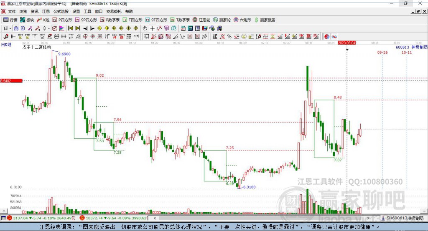
Task: Open the 窗口 menu
Action: coord(99,11)
